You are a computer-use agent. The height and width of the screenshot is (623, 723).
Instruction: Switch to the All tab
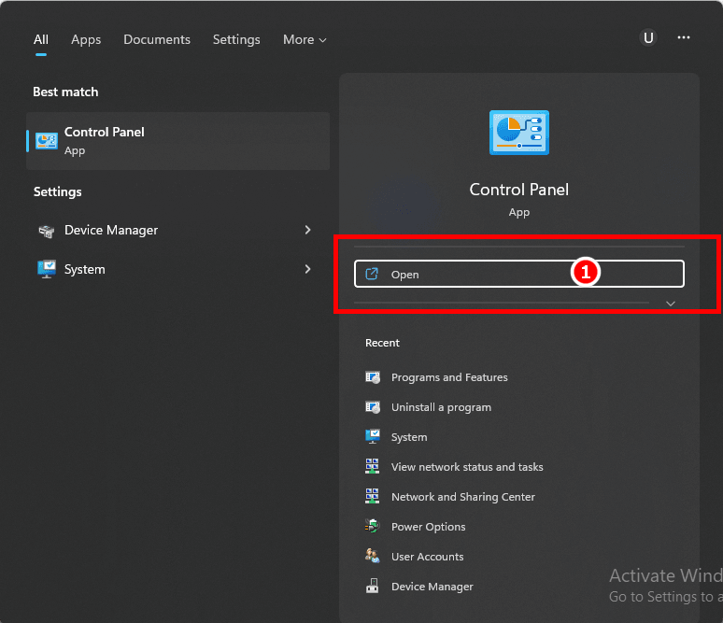pyautogui.click(x=41, y=39)
